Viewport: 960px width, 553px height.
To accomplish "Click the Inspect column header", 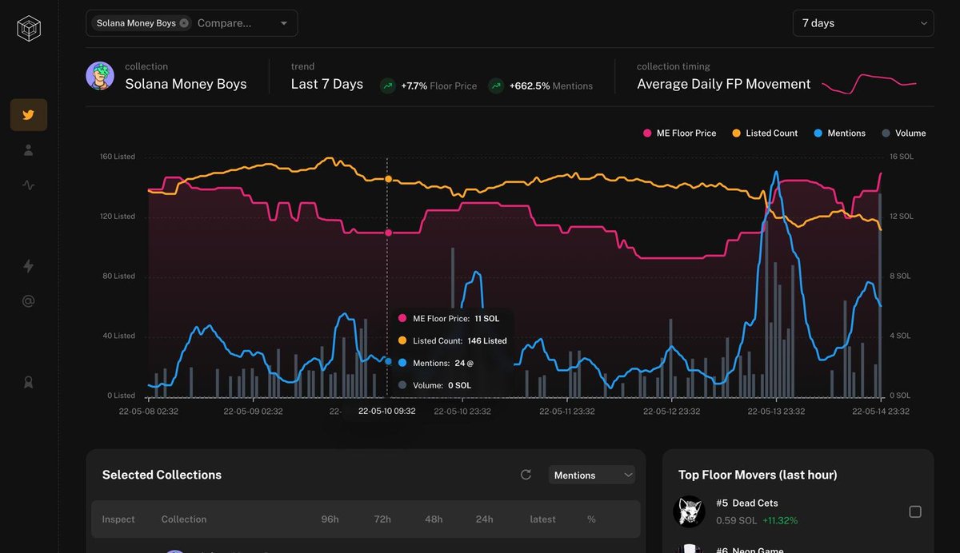I will 118,519.
